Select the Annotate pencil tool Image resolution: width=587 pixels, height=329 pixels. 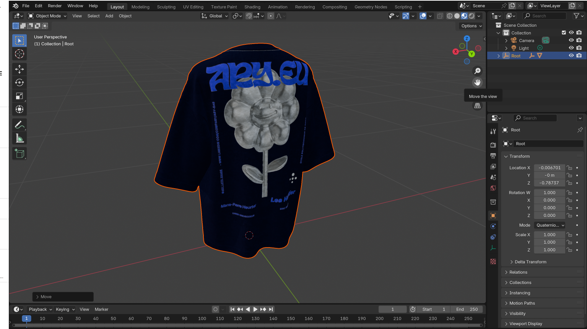click(20, 125)
